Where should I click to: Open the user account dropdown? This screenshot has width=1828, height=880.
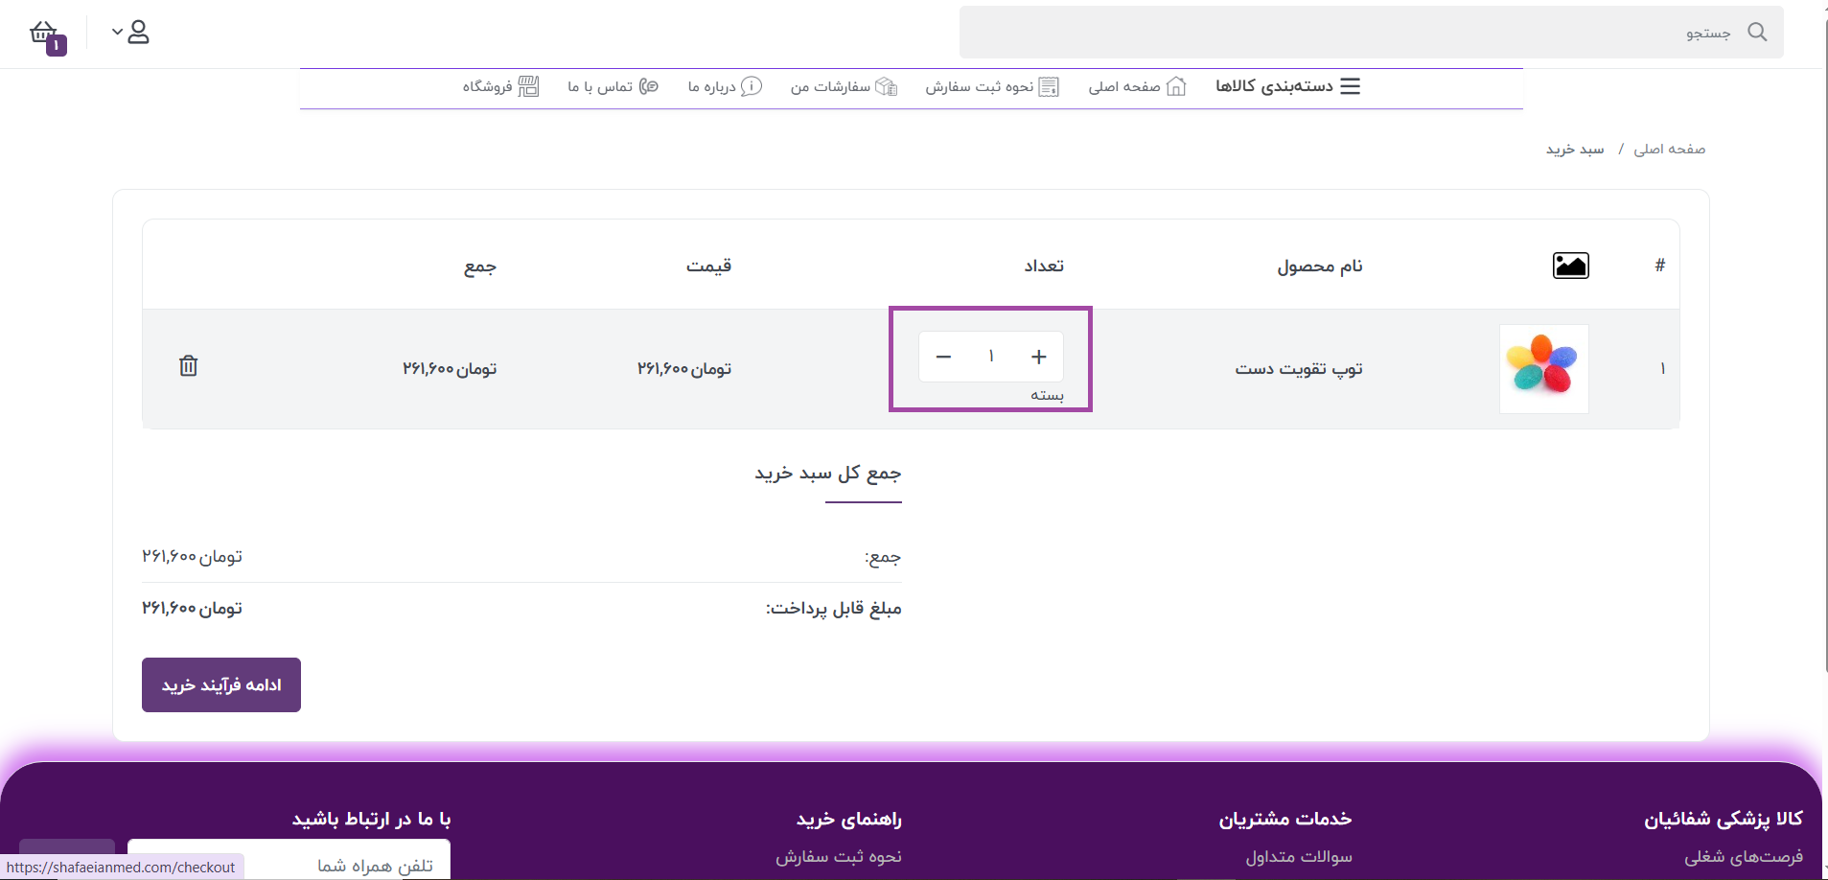pyautogui.click(x=131, y=33)
